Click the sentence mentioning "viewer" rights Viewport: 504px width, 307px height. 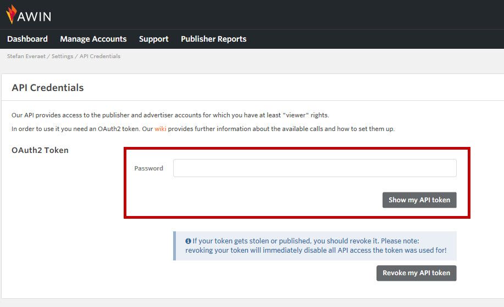[x=170, y=115]
